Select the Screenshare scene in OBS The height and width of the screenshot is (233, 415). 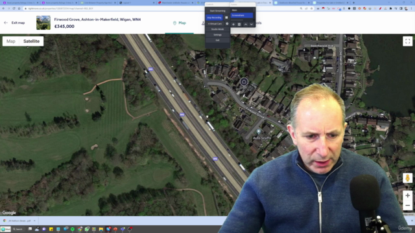tap(242, 16)
